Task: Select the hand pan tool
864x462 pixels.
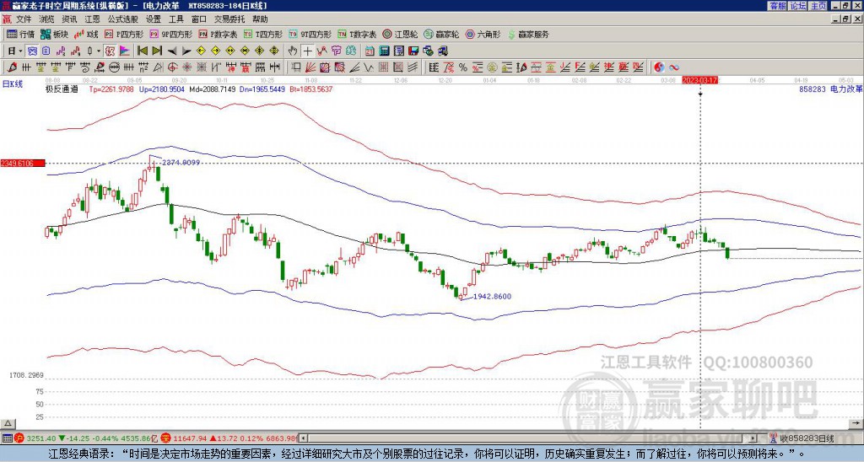Action: (293, 51)
